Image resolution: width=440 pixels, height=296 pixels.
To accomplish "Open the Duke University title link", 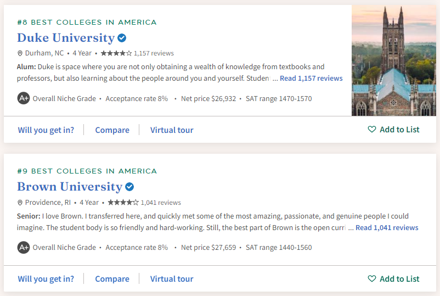I will point(66,38).
